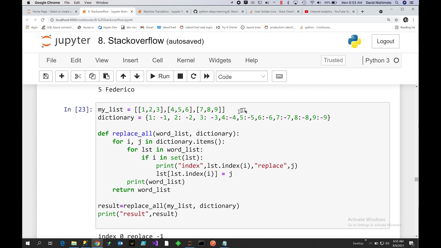Click the browser address bar URL
The image size is (441, 248).
pos(94,20)
